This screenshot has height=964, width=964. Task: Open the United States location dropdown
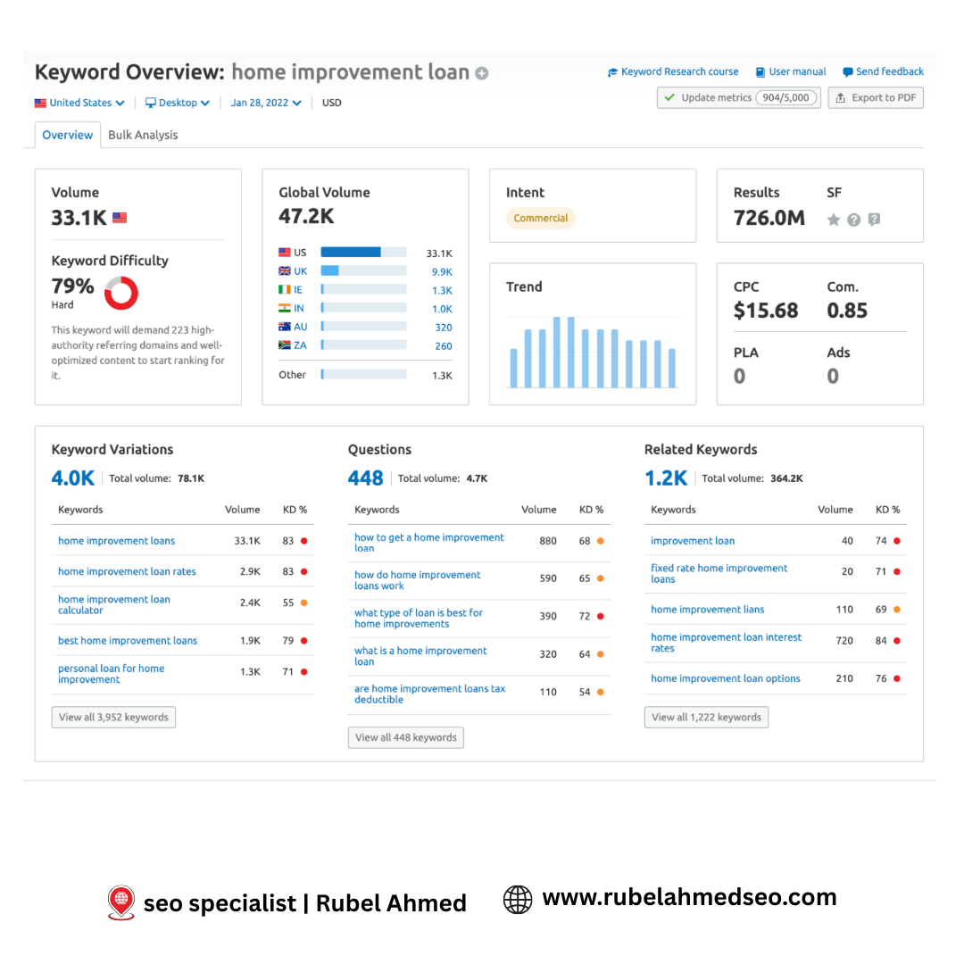click(79, 103)
